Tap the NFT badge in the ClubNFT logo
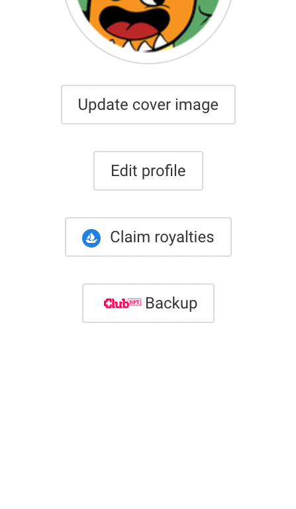Screen dimensions: 296x509 pos(135,302)
